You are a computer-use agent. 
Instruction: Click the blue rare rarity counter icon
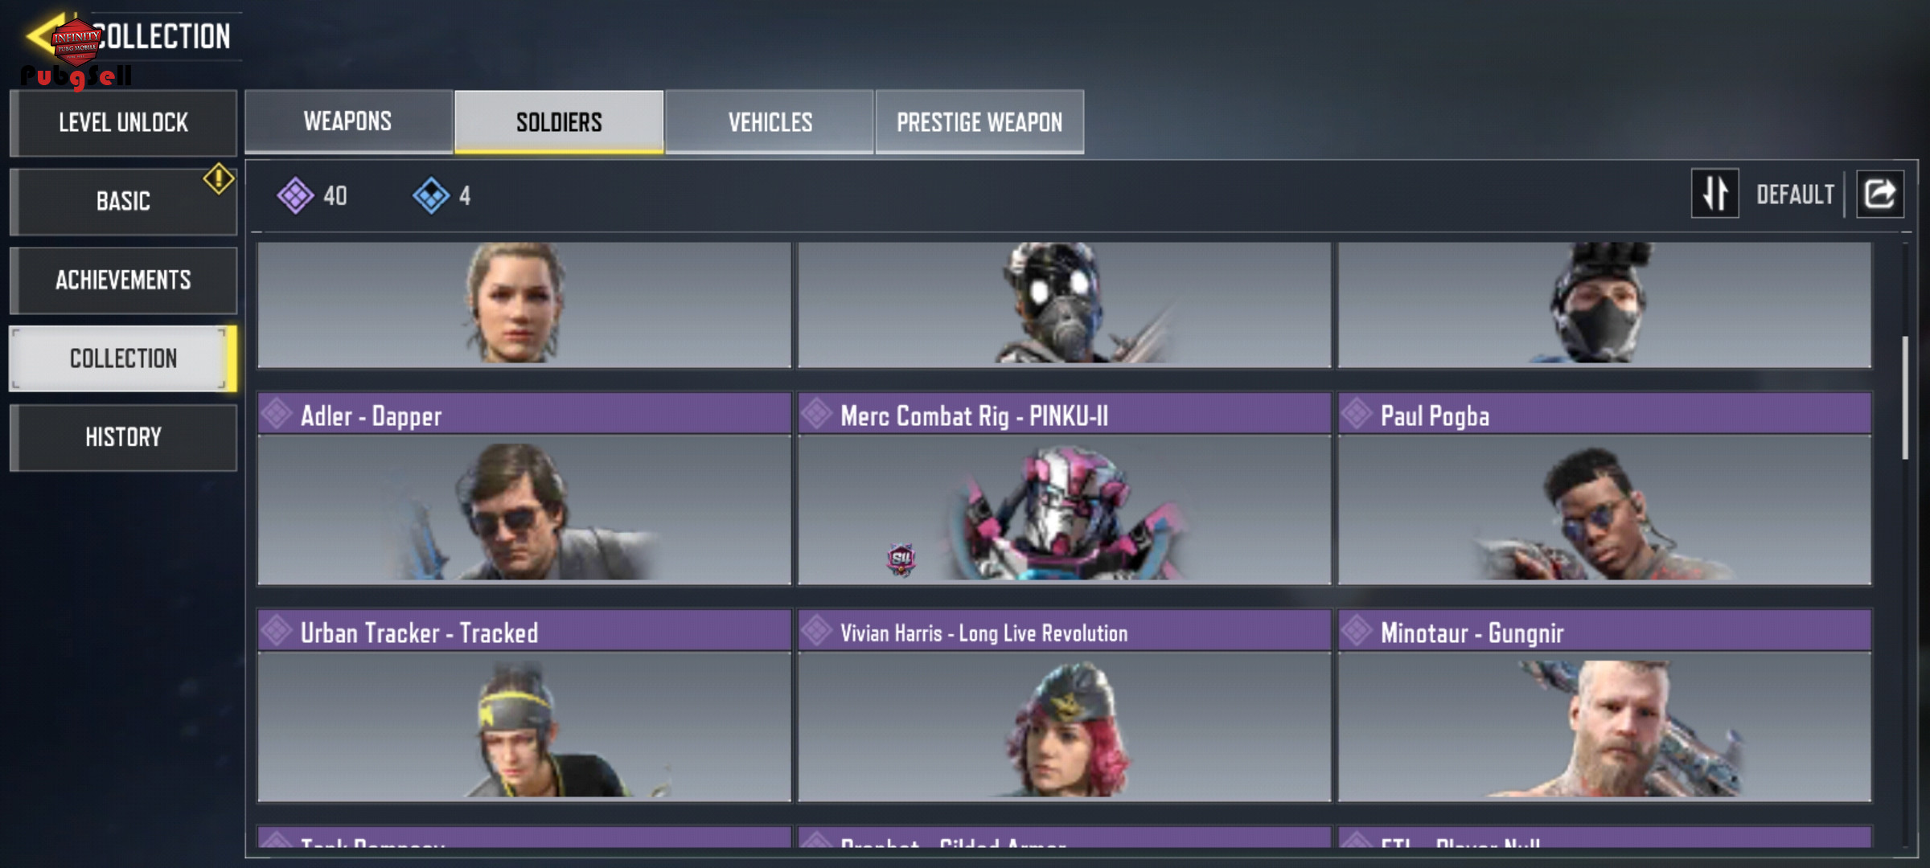[431, 195]
